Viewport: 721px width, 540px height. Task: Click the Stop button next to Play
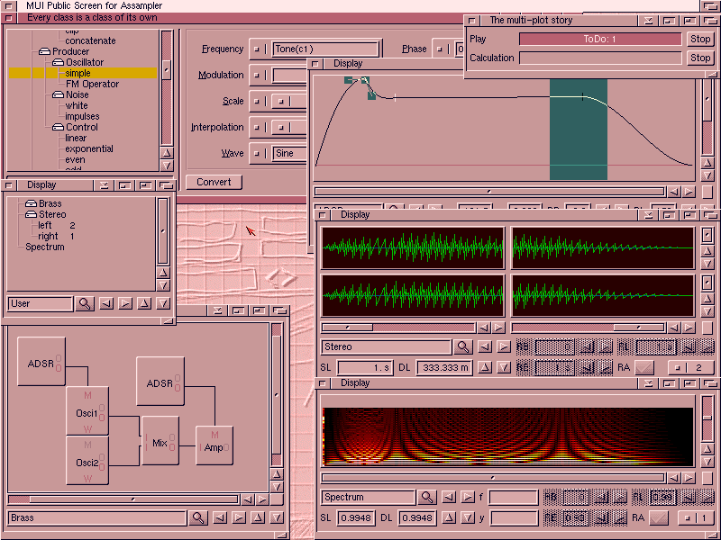[700, 40]
